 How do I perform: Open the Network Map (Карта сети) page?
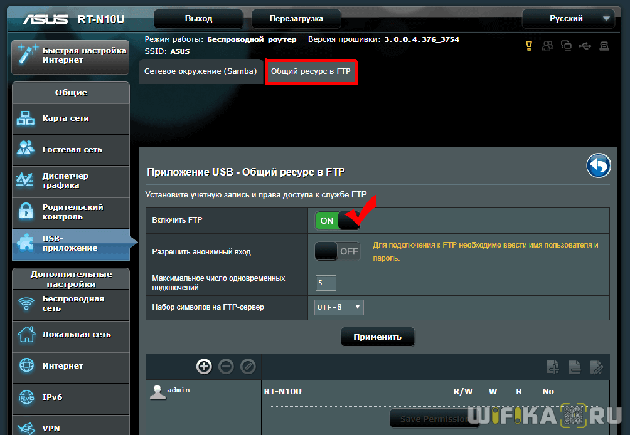pos(71,118)
